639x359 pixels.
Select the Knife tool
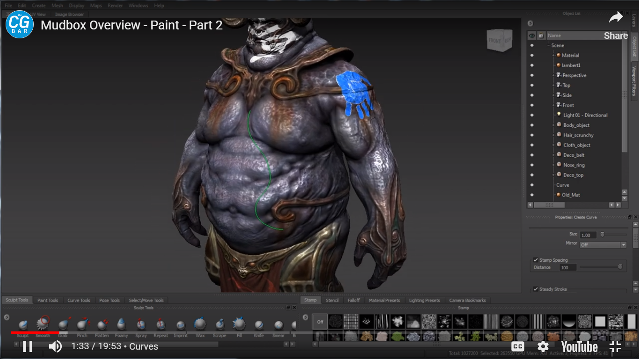259,324
